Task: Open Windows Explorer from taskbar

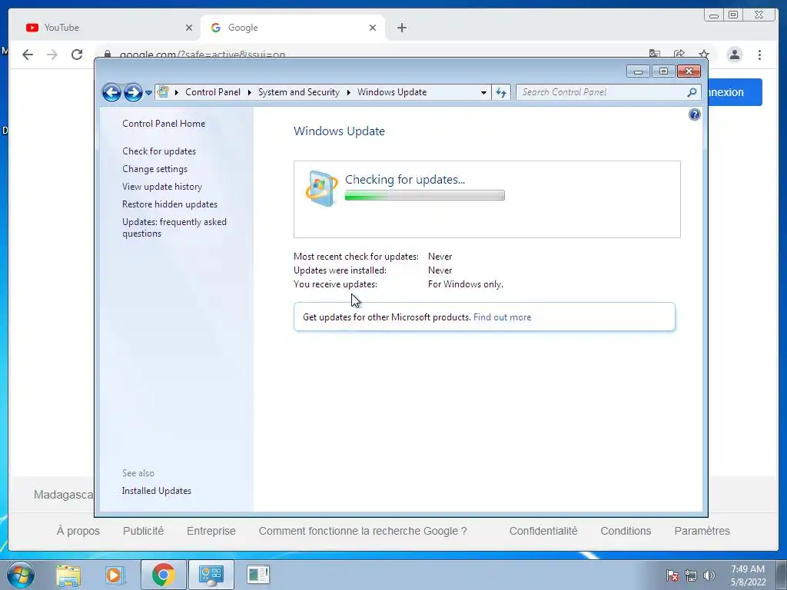Action: pos(68,575)
